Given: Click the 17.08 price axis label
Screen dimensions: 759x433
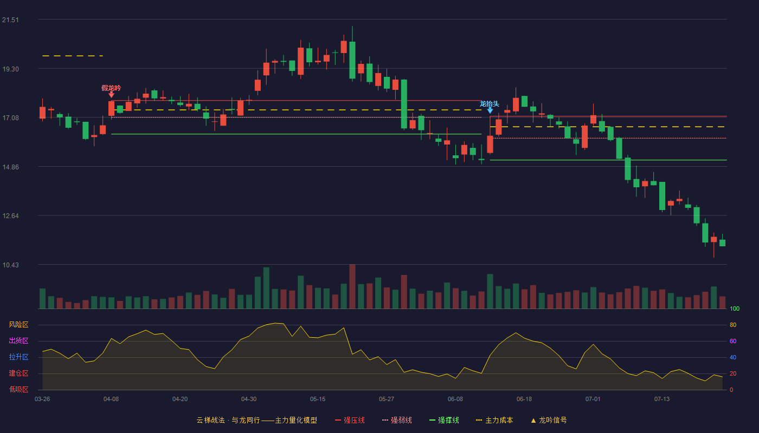Looking at the screenshot, I should [x=10, y=118].
